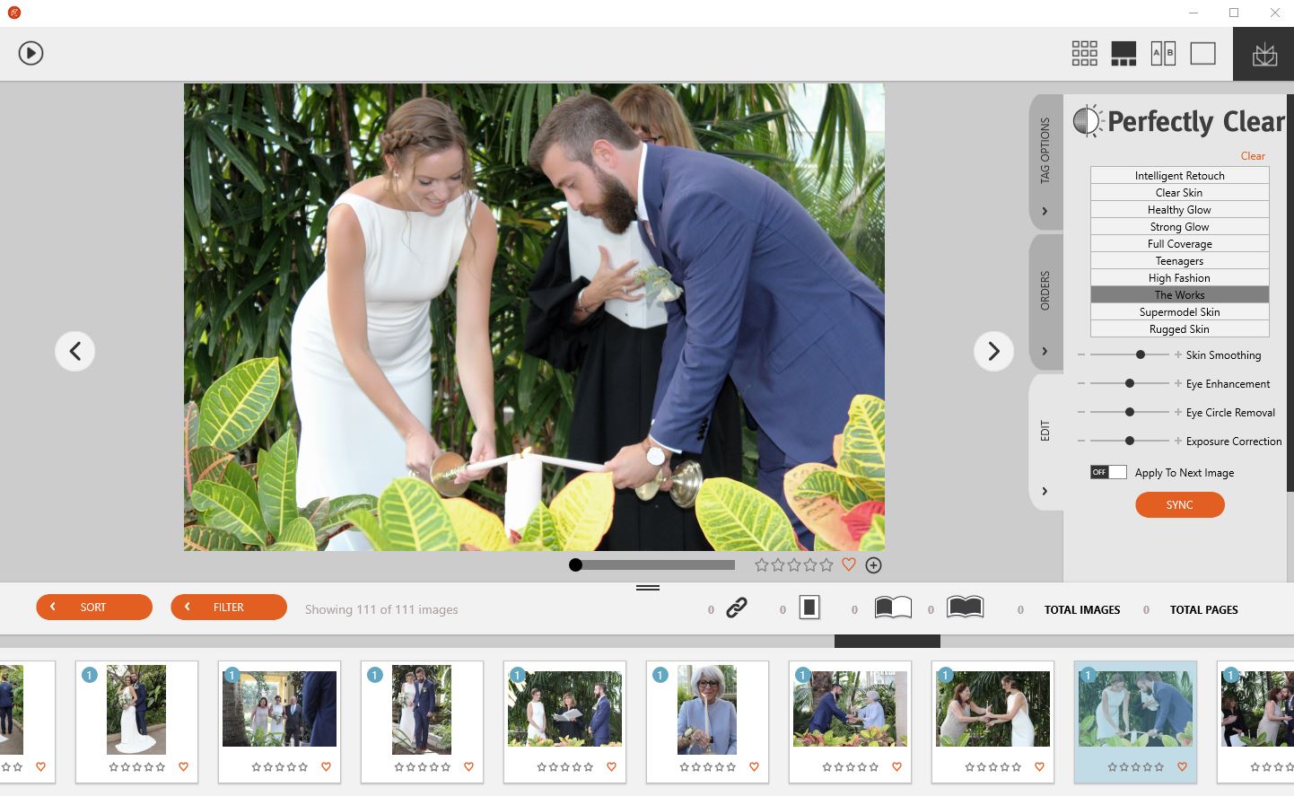Choose Teenagers preset

[x=1179, y=261]
